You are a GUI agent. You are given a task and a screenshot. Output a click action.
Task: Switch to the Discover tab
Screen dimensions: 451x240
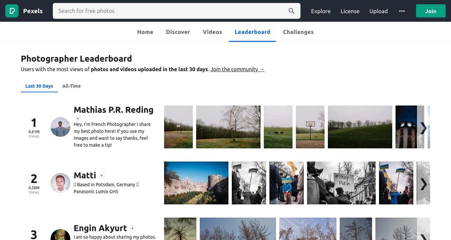click(x=178, y=32)
